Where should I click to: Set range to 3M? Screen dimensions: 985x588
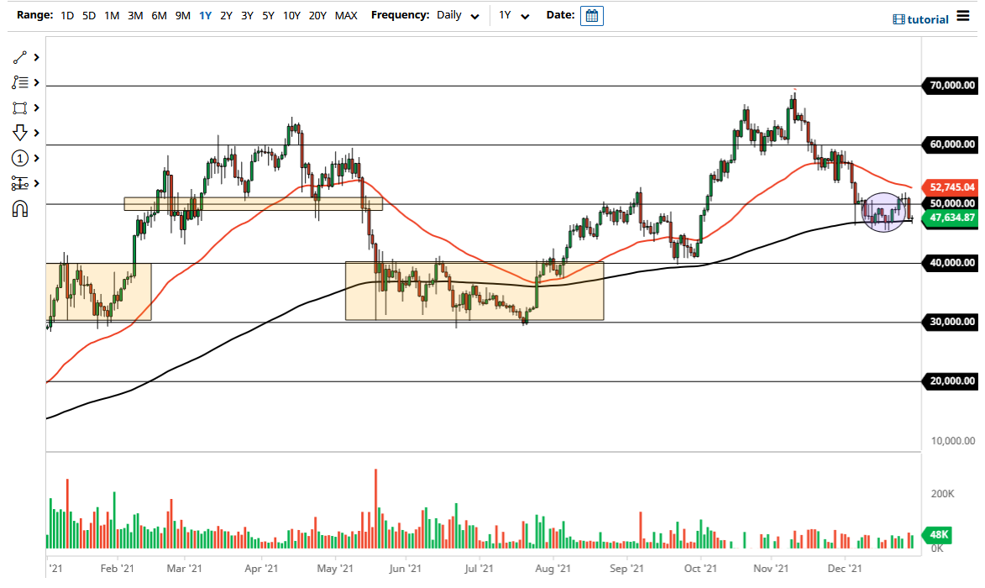[x=135, y=16]
